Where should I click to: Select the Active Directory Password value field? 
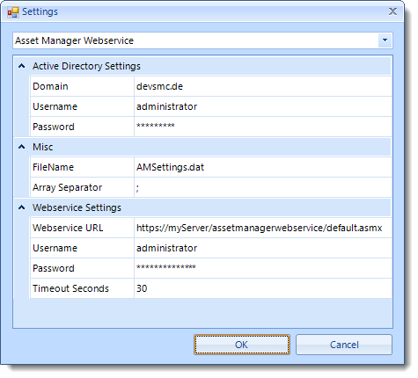click(x=263, y=127)
